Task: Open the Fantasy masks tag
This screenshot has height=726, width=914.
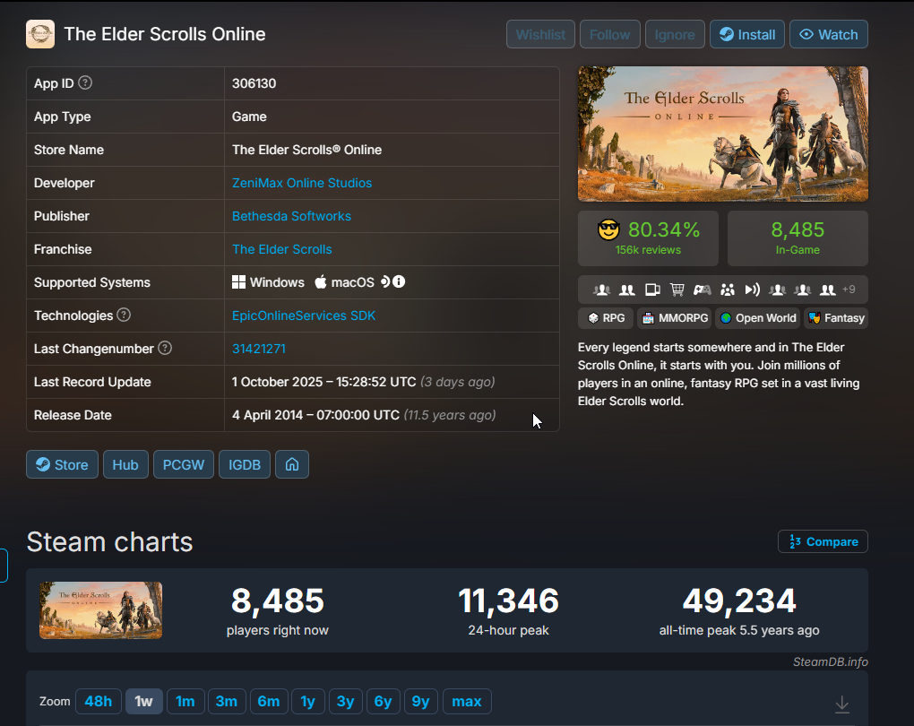Action: click(836, 318)
